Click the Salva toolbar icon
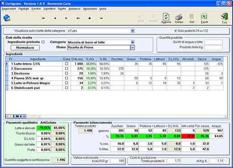Viewport: 233px width, 168px height. tap(140, 18)
